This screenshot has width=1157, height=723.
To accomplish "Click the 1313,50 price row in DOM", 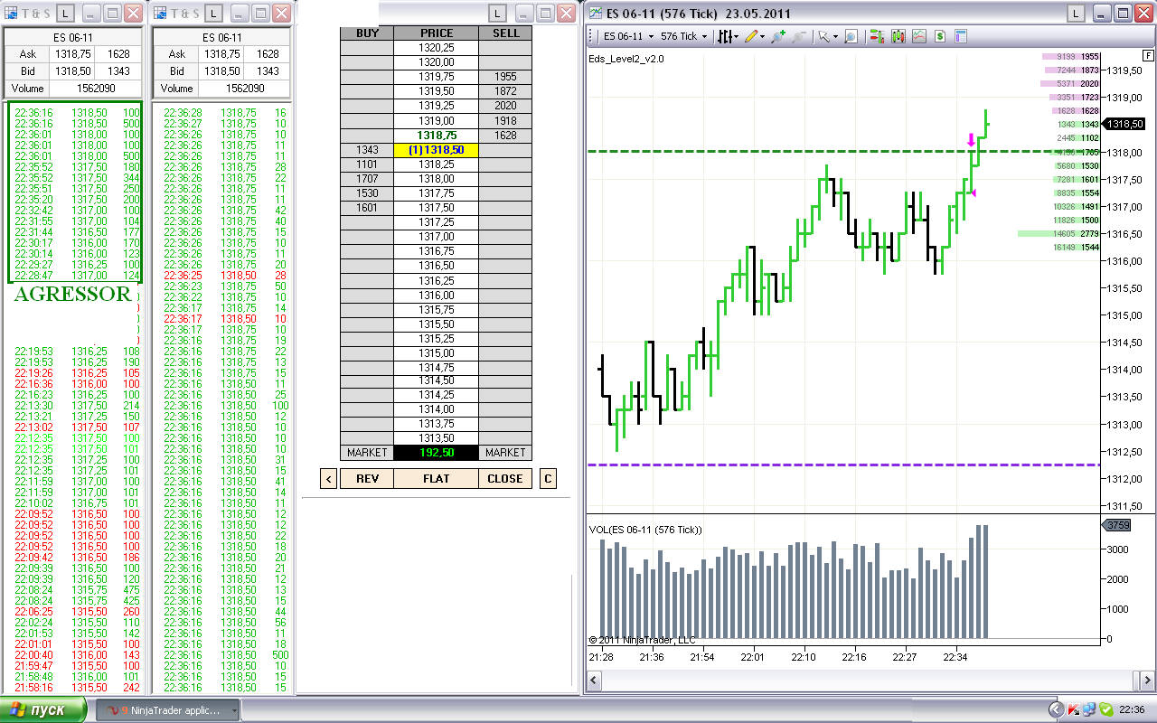I will point(437,438).
